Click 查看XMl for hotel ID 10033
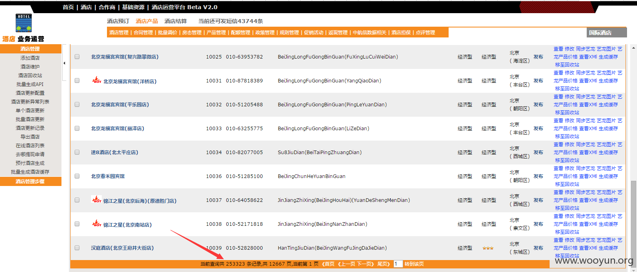Screen dimensions: 637x272 pyautogui.click(x=588, y=129)
